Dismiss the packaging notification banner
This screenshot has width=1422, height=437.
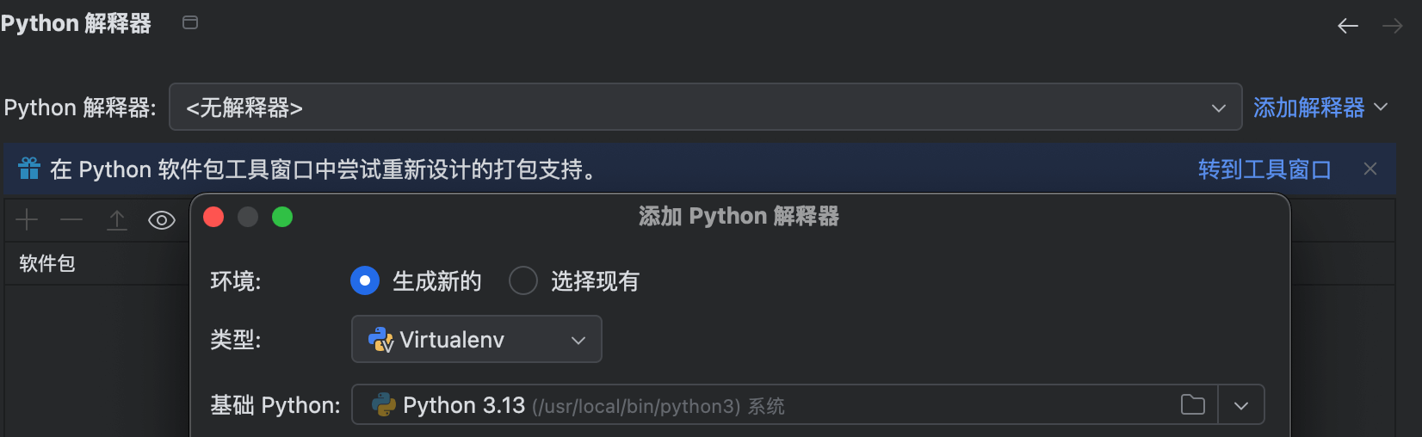tap(1370, 169)
